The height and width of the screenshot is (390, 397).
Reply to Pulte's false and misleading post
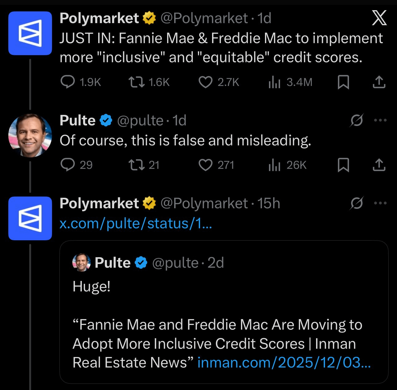(68, 165)
